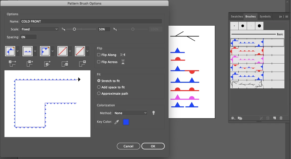Select the outer corner tile thumbnail
Image resolution: width=291 pixels, height=159 pixels.
(10, 51)
